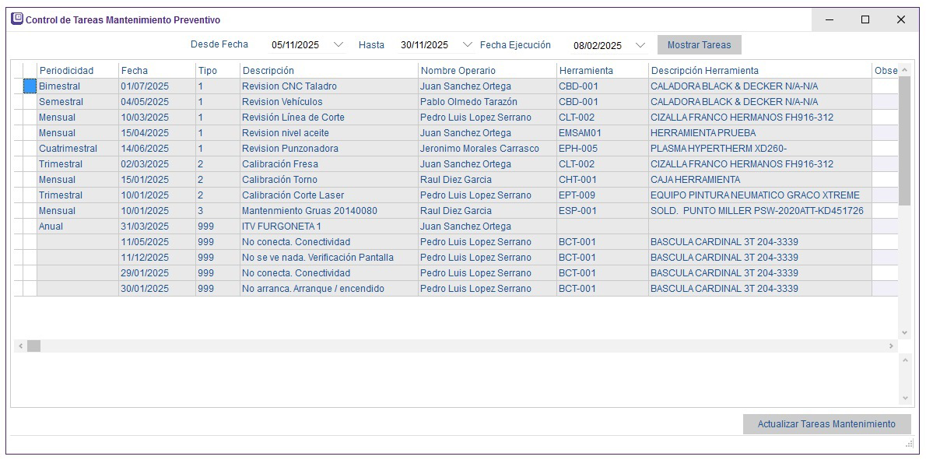The height and width of the screenshot is (460, 926).
Task: Select the row marker for Revision CNC Taladro
Action: click(x=30, y=86)
